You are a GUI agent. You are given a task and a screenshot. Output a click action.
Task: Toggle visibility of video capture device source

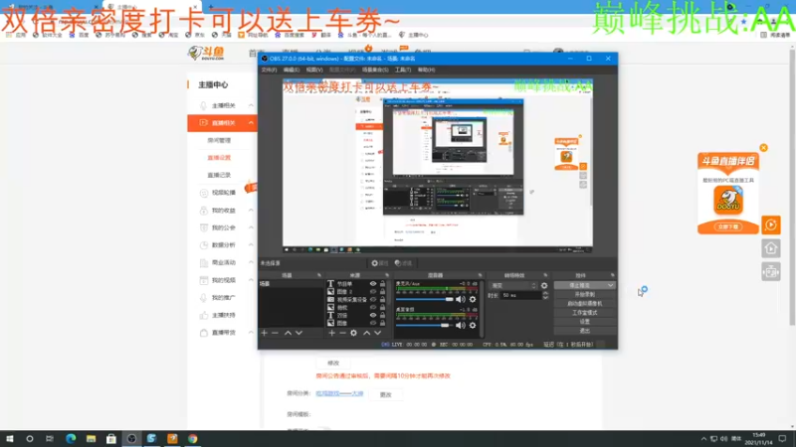[x=373, y=300]
